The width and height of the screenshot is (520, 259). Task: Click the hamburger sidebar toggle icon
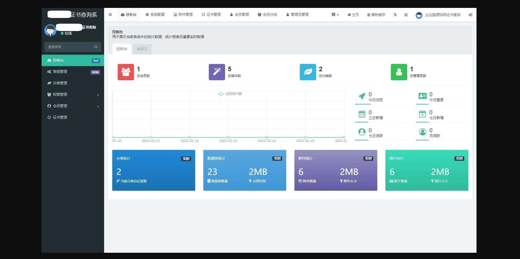coord(110,15)
